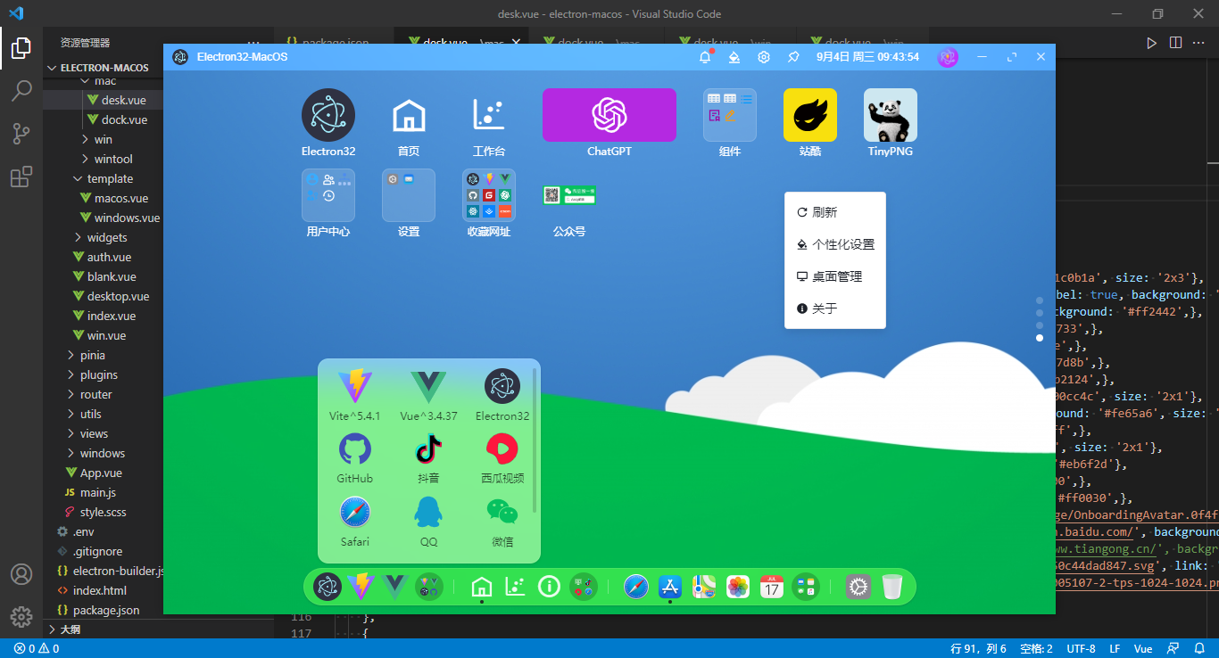This screenshot has width=1219, height=658.
Task: Open the Photos icon in dock
Action: 738,587
